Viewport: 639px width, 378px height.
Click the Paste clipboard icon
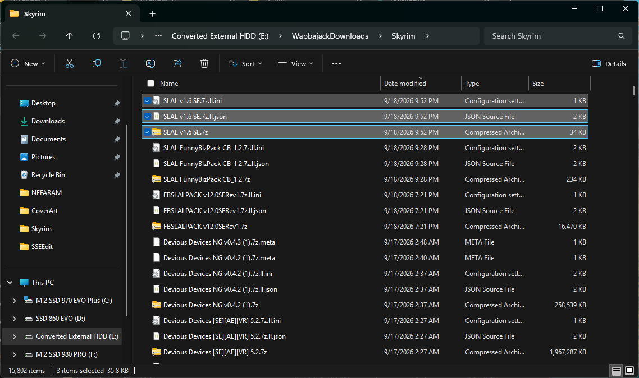(x=124, y=63)
